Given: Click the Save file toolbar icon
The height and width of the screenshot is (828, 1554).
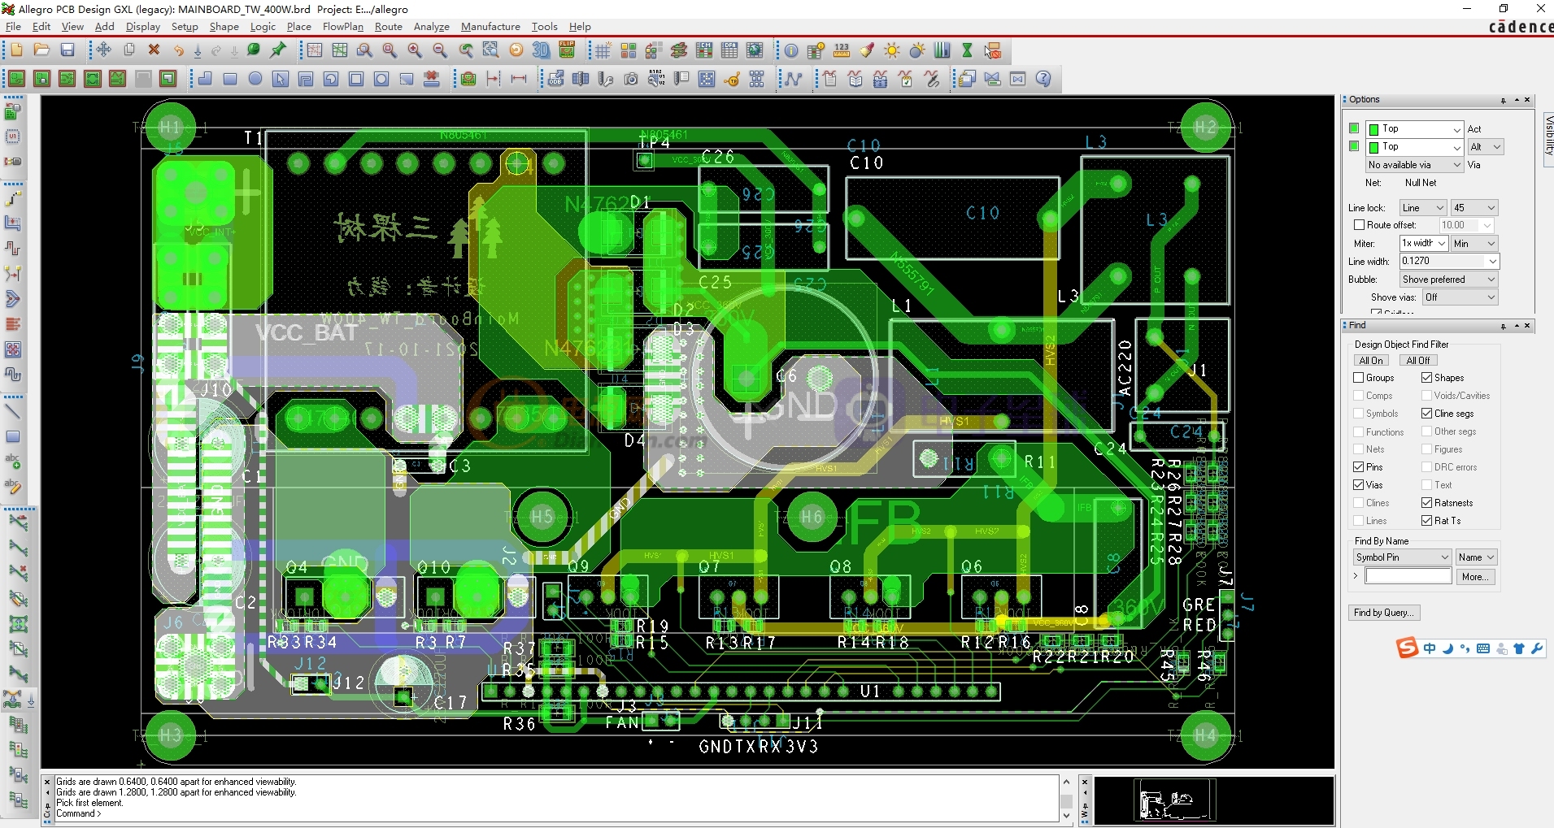Looking at the screenshot, I should 67,50.
